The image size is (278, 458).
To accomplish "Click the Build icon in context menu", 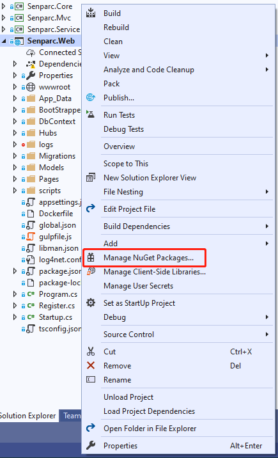I will (x=91, y=13).
